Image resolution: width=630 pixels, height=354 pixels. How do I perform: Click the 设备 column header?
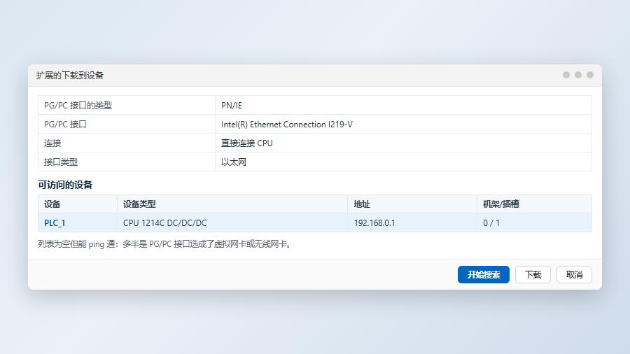pos(78,204)
